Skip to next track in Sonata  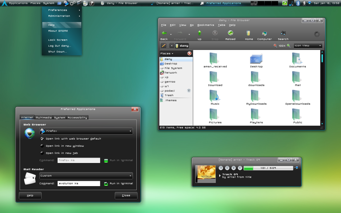tap(240, 168)
